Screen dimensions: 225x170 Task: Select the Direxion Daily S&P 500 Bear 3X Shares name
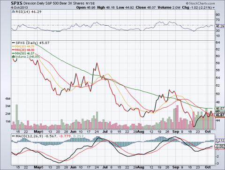point(54,3)
